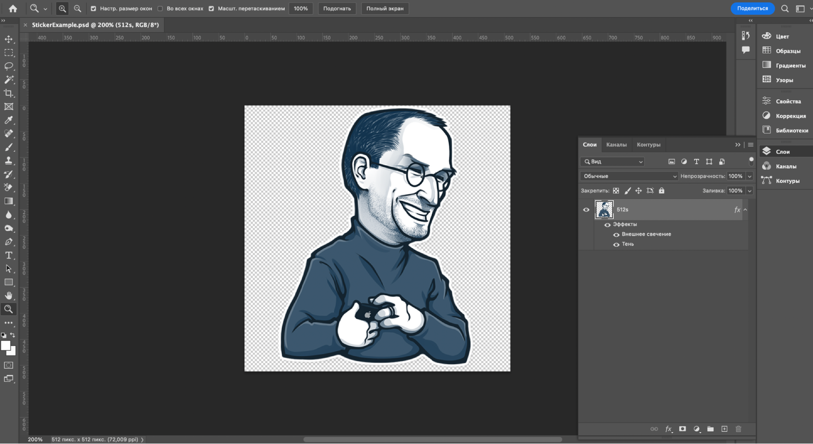
Task: Open the Обычные blend mode dropdown
Action: click(x=629, y=176)
